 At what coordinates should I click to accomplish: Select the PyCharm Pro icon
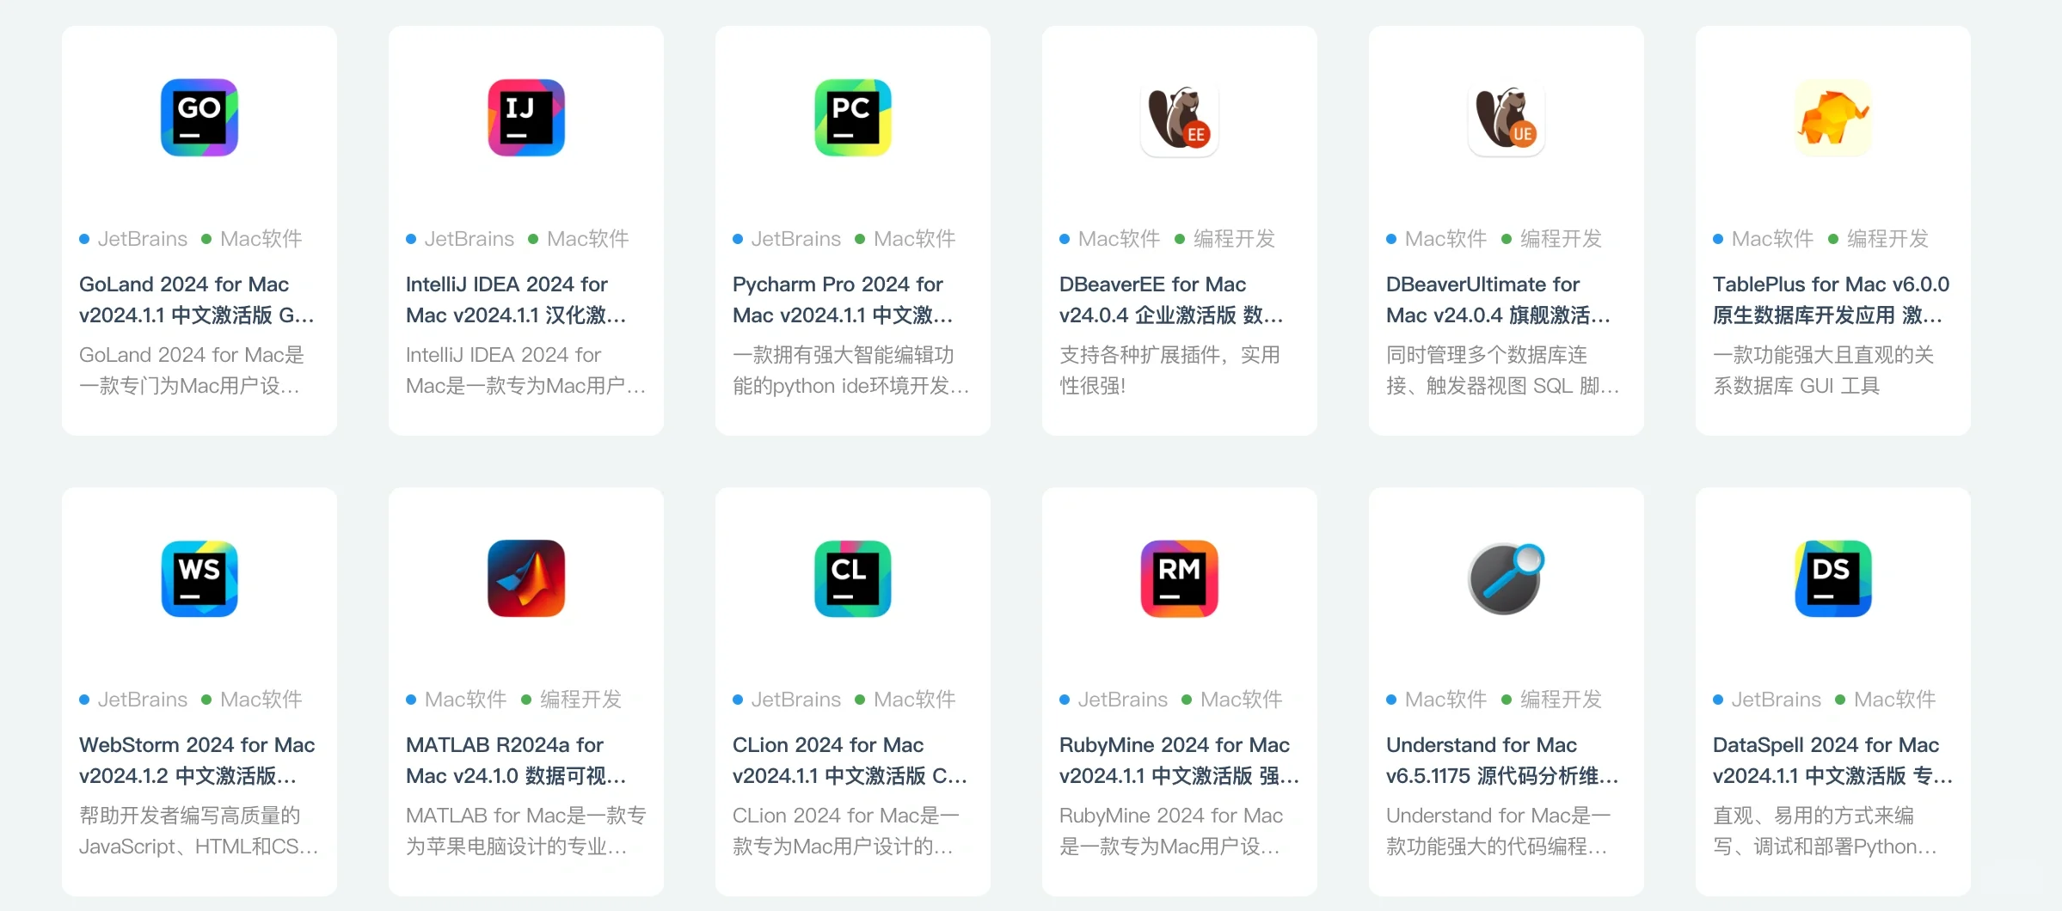tap(852, 118)
